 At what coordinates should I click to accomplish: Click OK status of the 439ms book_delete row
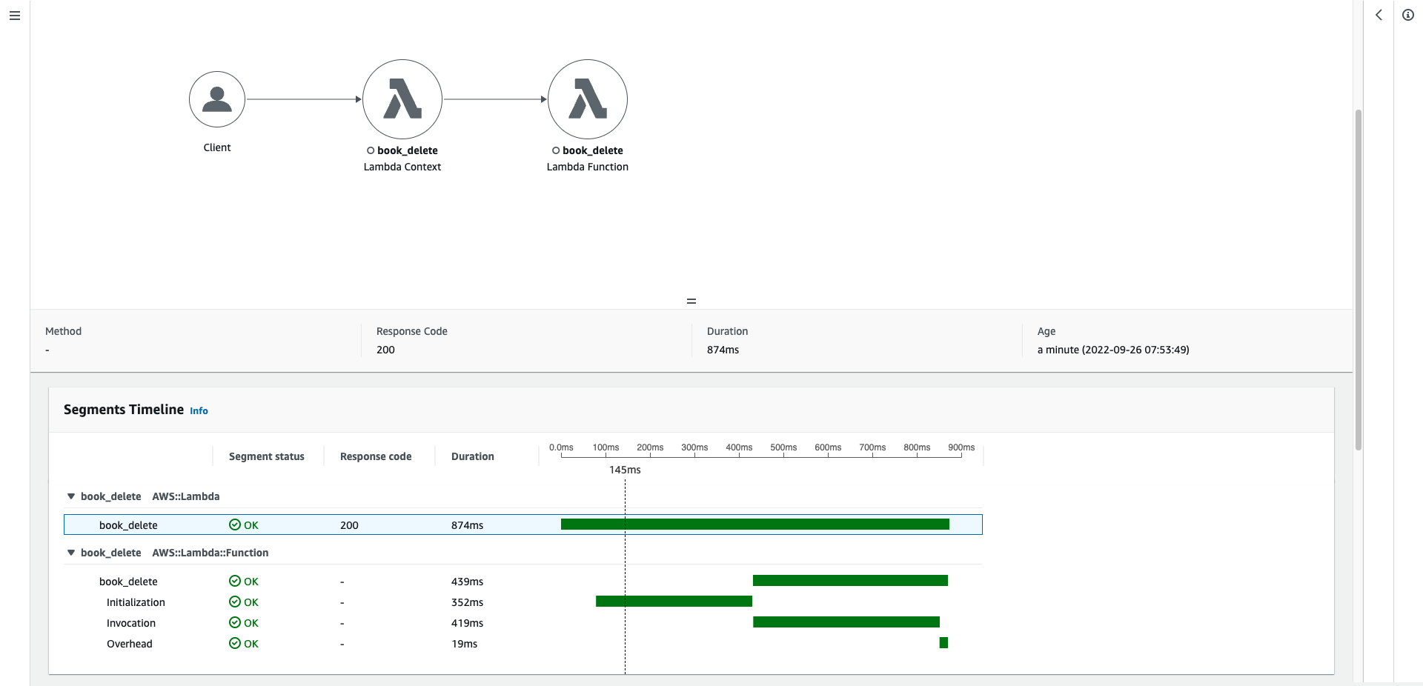[244, 582]
